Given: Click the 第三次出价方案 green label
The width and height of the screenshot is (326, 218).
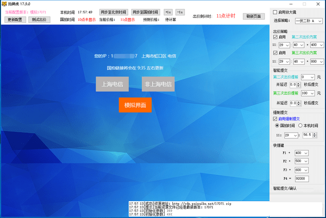Looking at the screenshot, I should pyautogui.click(x=304, y=53).
